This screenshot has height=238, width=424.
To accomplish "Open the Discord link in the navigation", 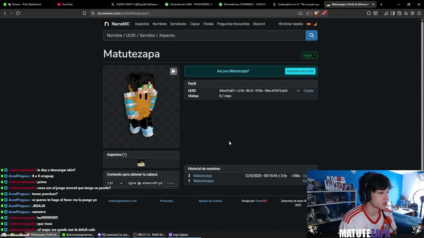I will click(259, 24).
